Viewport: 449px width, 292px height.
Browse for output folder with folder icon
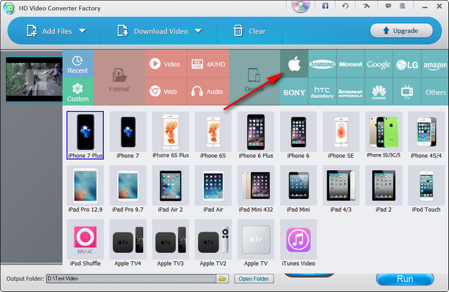(223, 279)
